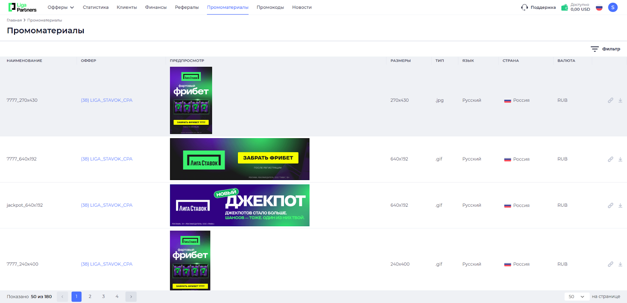Open LIGA_STAVOK_CPA offer for 7777_270x430
Image resolution: width=627 pixels, height=303 pixels.
(x=107, y=100)
